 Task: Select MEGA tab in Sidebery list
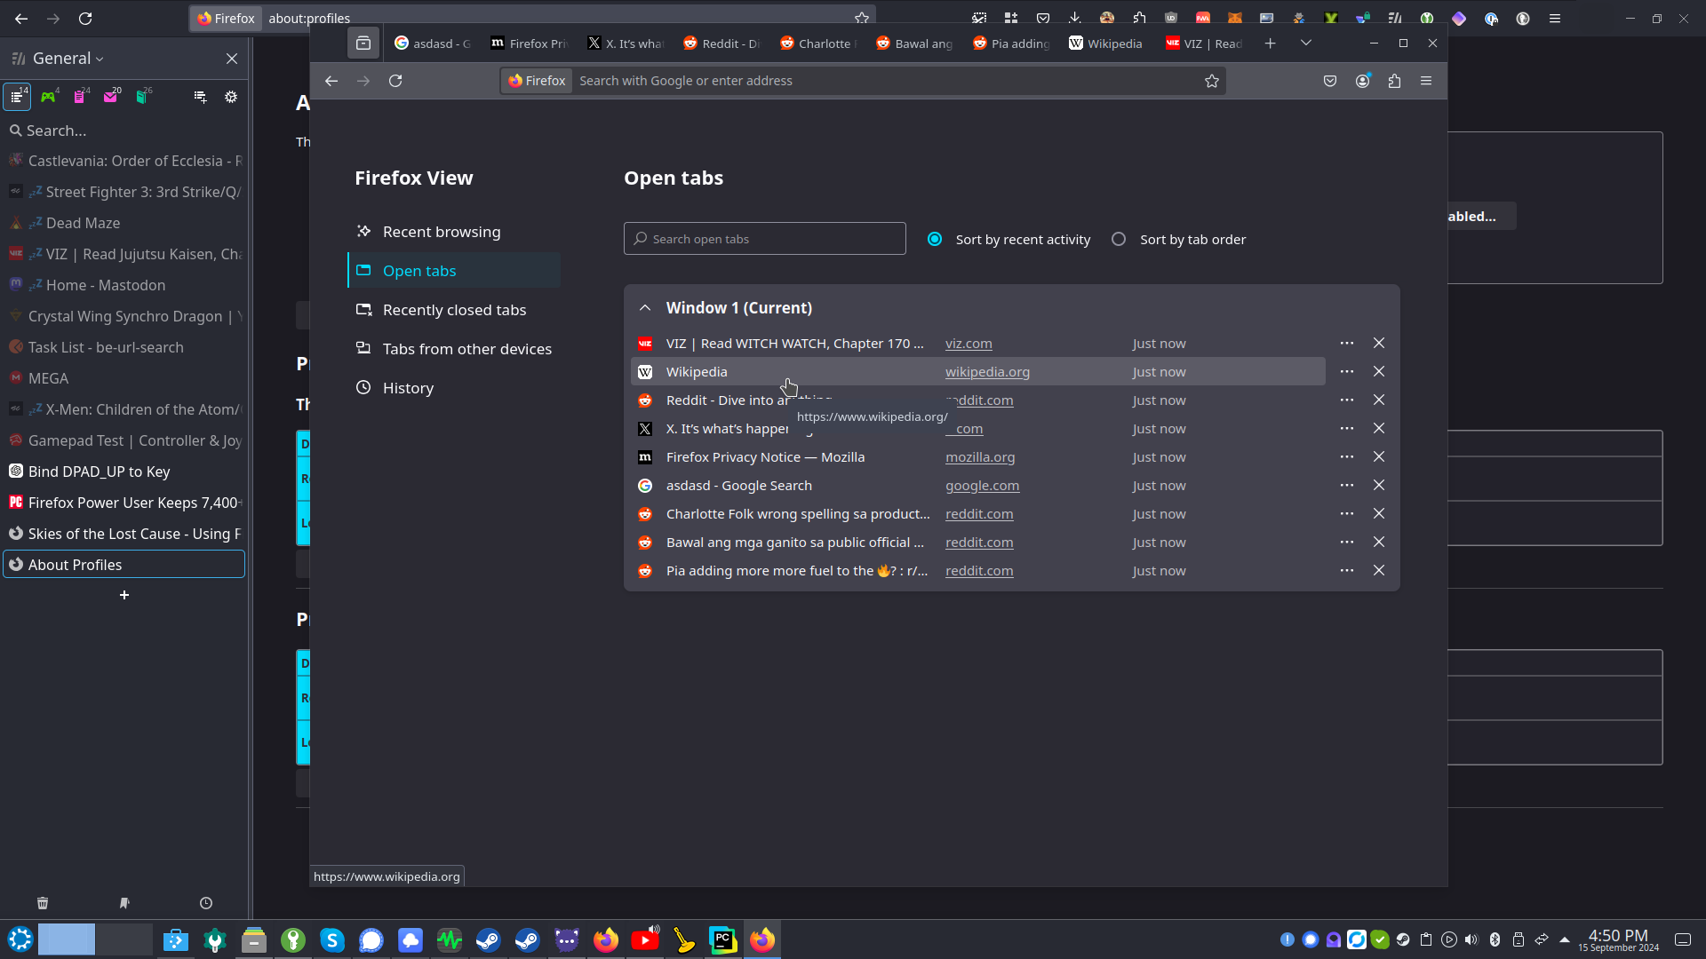click(124, 378)
